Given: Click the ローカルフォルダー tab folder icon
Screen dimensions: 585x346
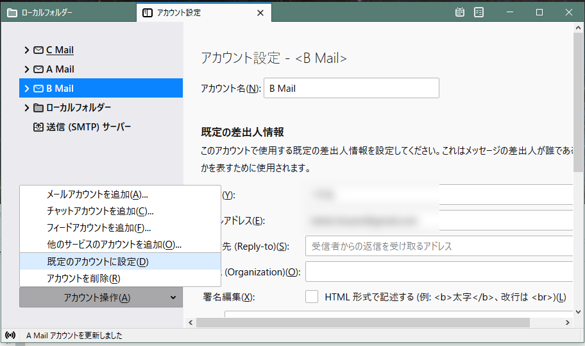Looking at the screenshot, I should coord(12,13).
